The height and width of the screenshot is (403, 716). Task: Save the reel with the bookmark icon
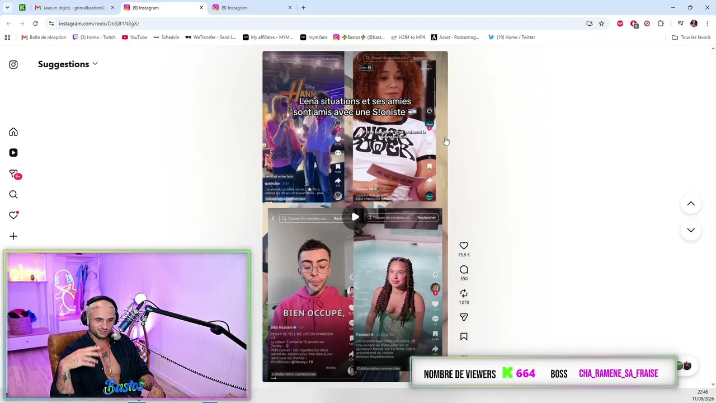pos(464,337)
